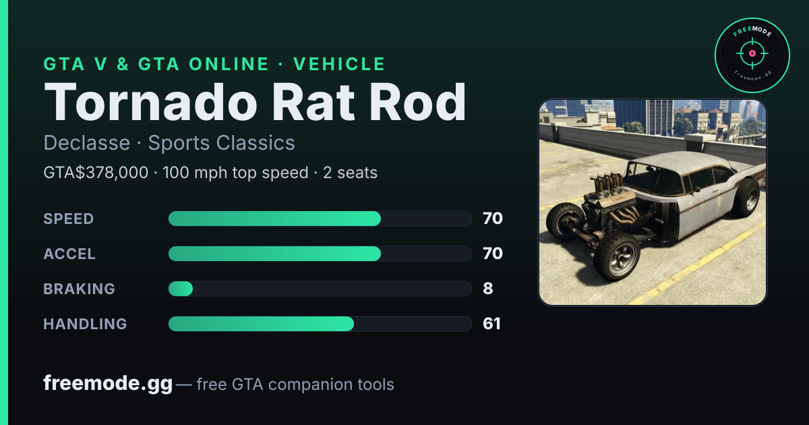809x425 pixels.
Task: Click the Braking stat bar
Action: tap(320, 289)
